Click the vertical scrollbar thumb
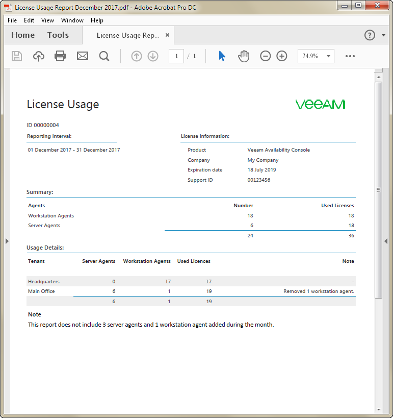This screenshot has width=393, height=418. (x=379, y=190)
